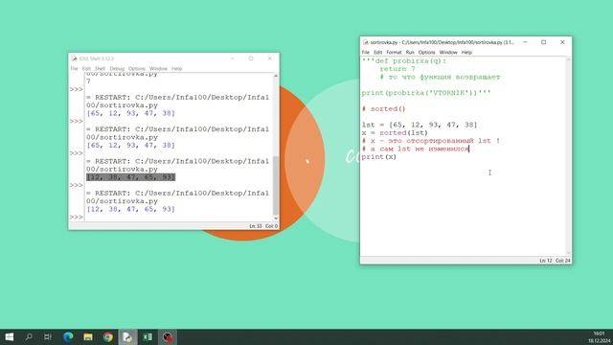Open Task View on taskbar

(x=48, y=336)
